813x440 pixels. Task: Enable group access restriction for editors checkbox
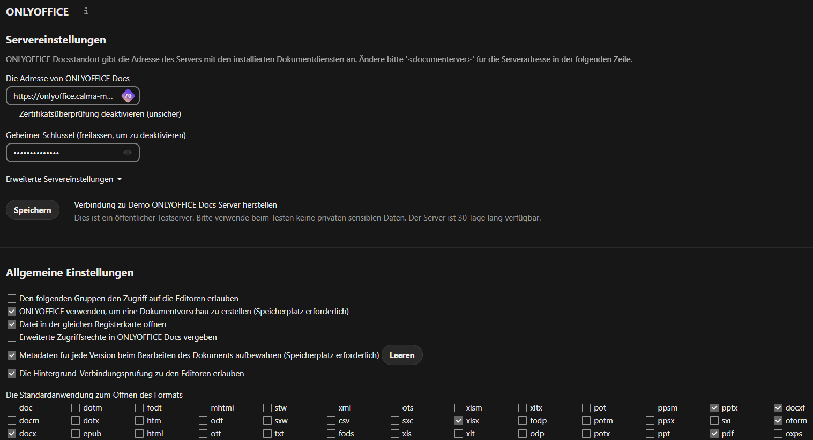tap(12, 299)
